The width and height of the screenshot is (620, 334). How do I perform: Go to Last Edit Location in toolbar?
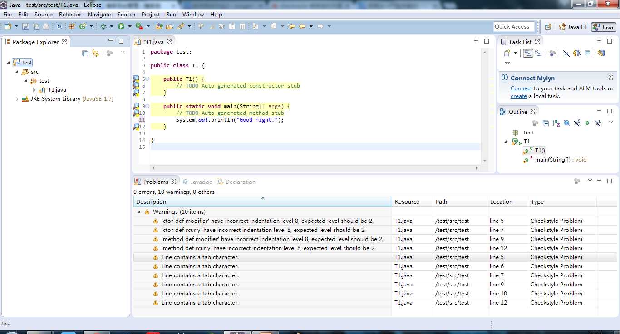[291, 27]
